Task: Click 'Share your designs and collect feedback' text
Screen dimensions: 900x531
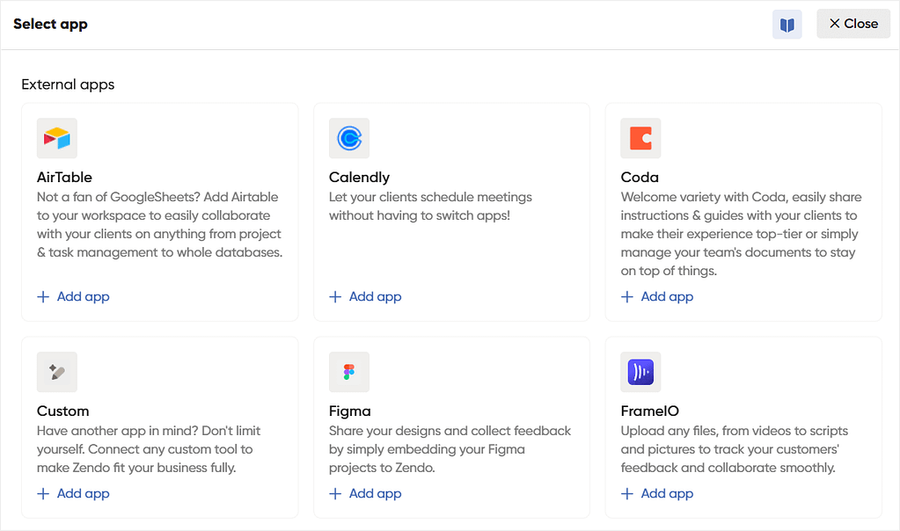Action: click(x=450, y=449)
